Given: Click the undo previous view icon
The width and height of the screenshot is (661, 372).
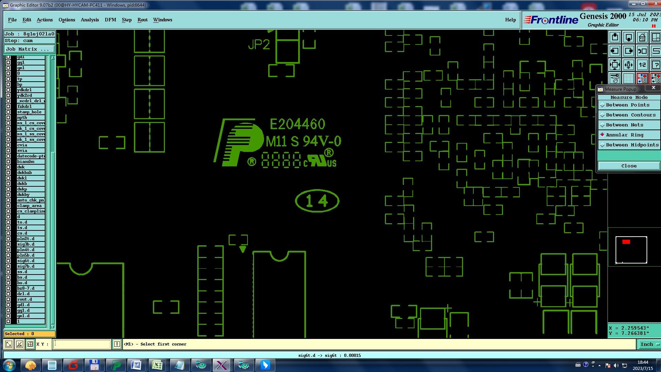Looking at the screenshot, I should tap(642, 51).
